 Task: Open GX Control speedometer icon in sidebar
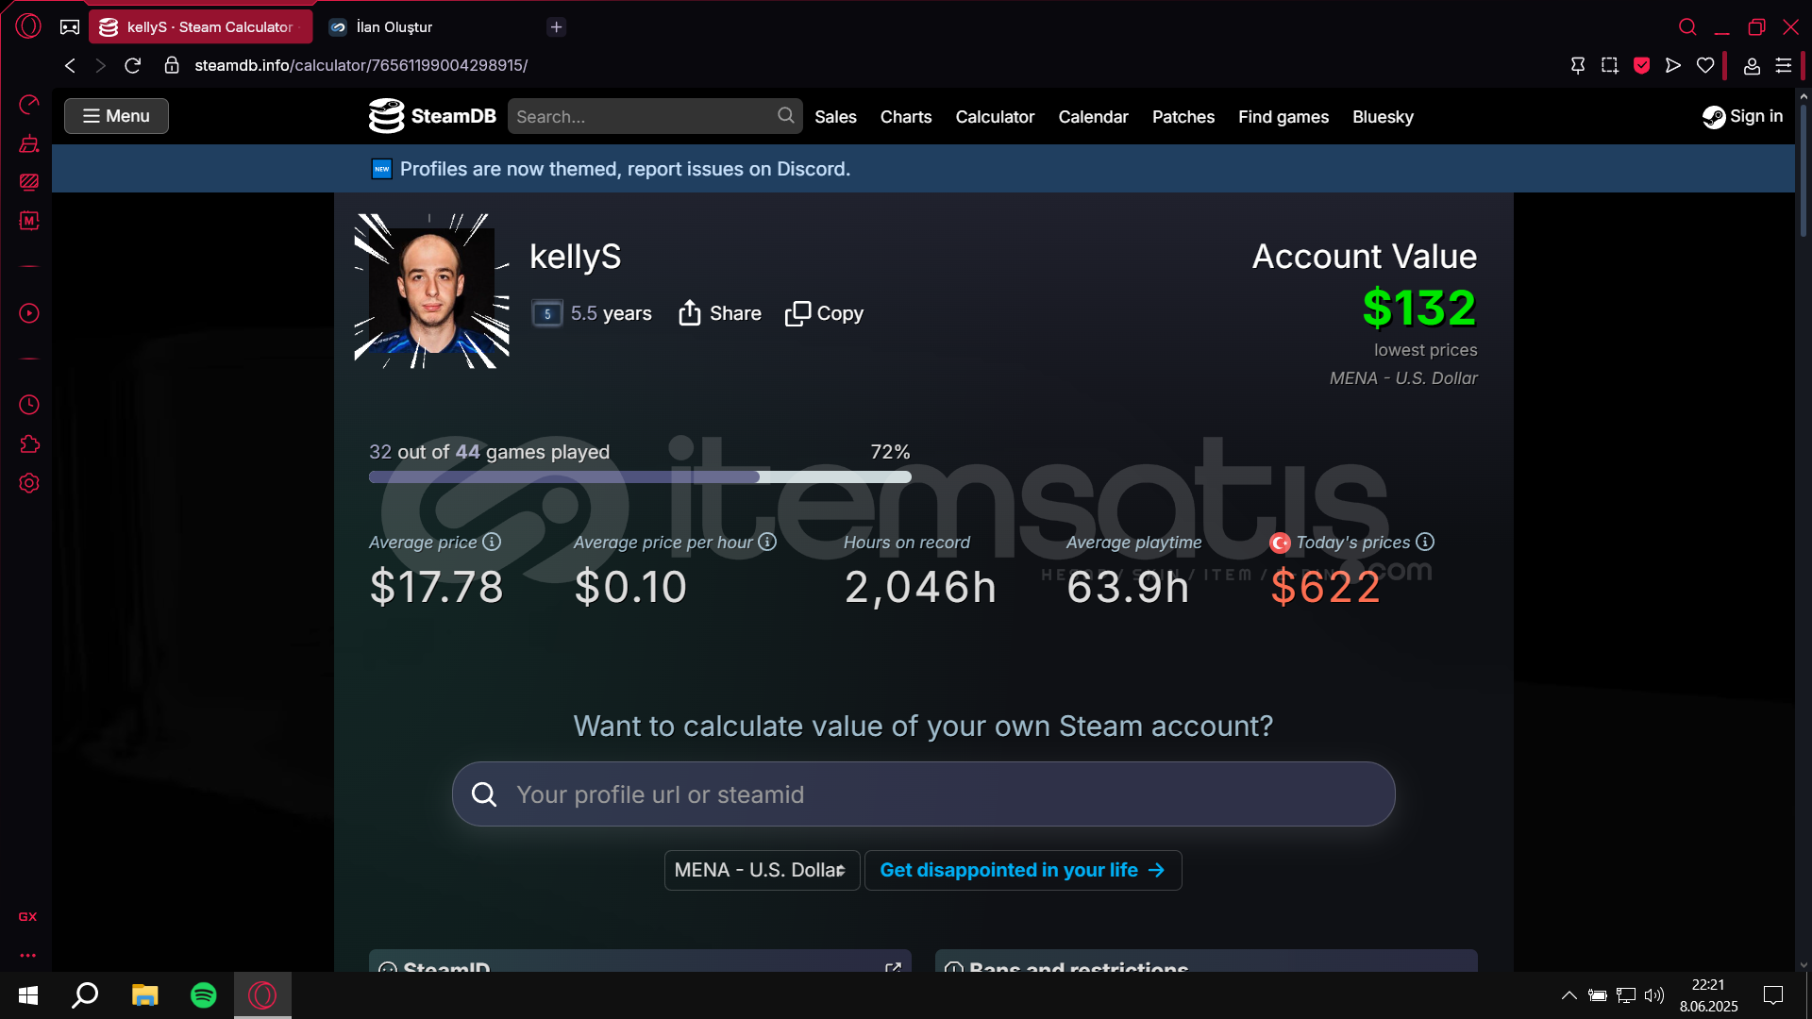click(x=29, y=104)
